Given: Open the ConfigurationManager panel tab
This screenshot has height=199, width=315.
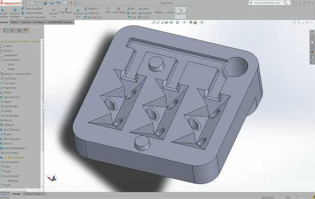Looking at the screenshot, I should click(12, 30).
